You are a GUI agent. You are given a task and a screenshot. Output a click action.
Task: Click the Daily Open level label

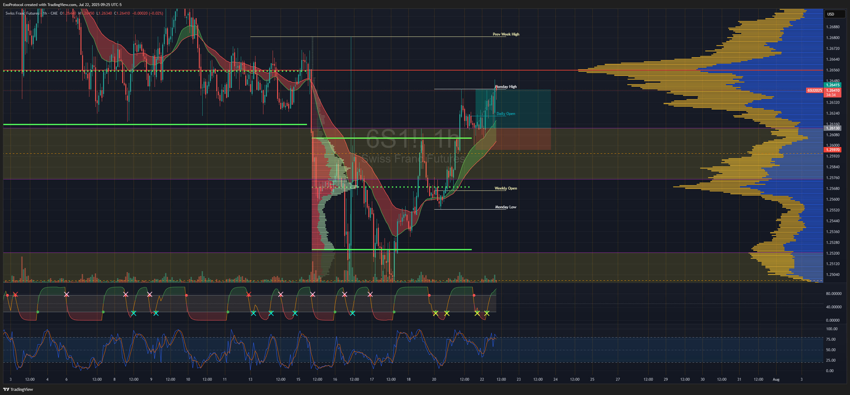click(506, 114)
